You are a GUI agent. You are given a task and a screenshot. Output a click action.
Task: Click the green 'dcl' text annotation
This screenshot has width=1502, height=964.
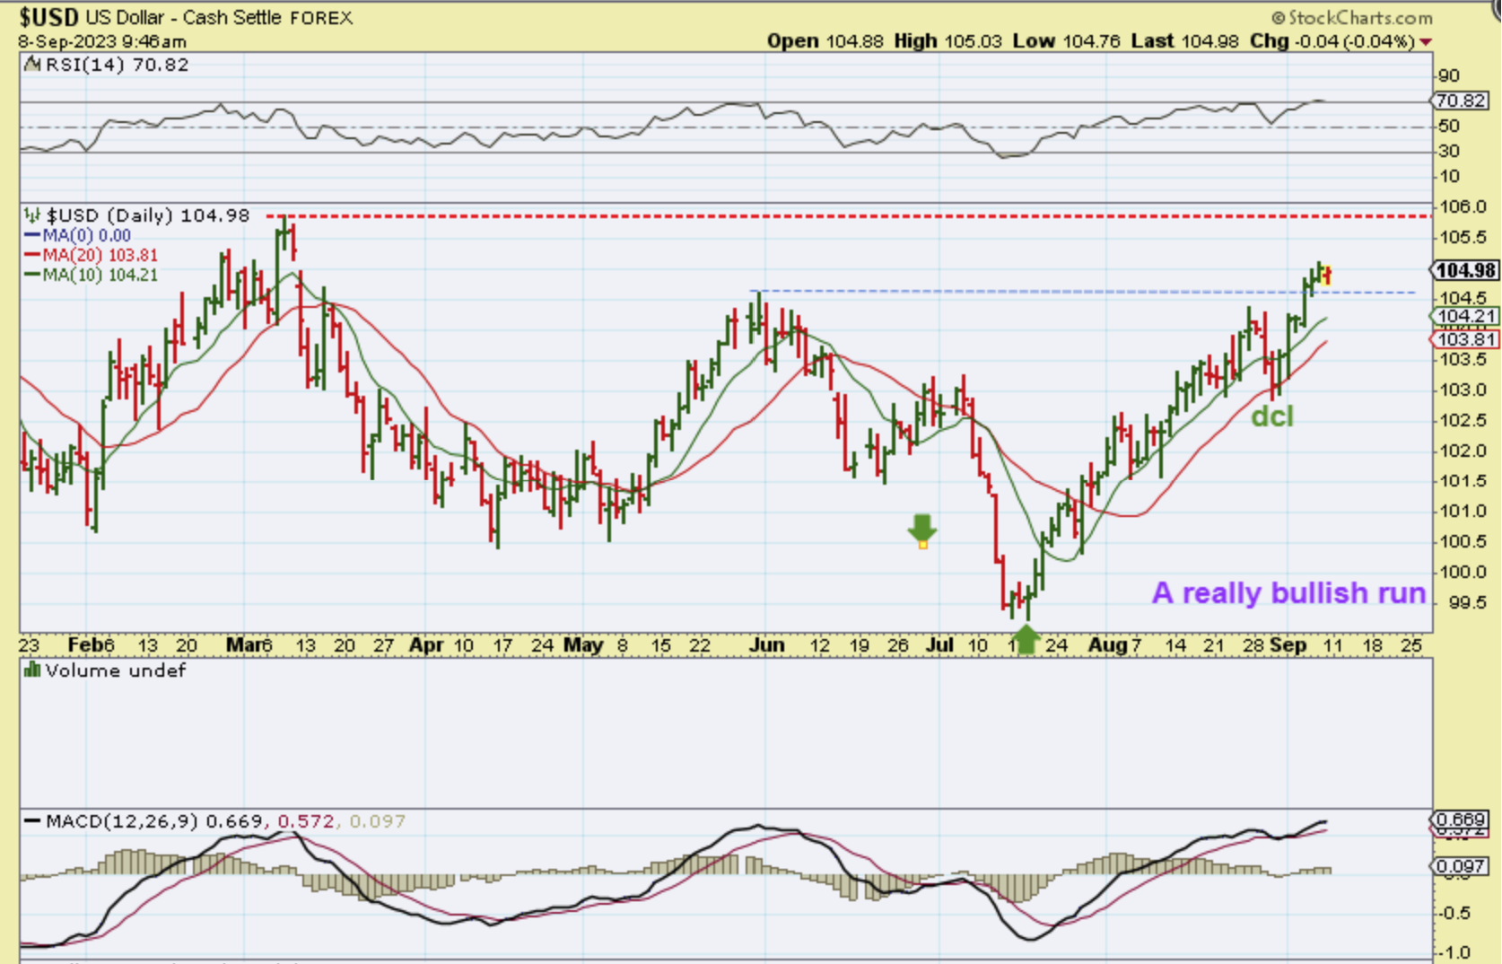(1271, 416)
